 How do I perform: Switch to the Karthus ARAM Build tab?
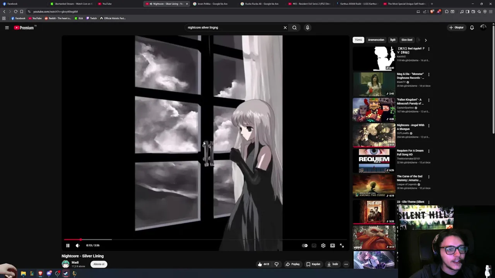[x=358, y=4]
